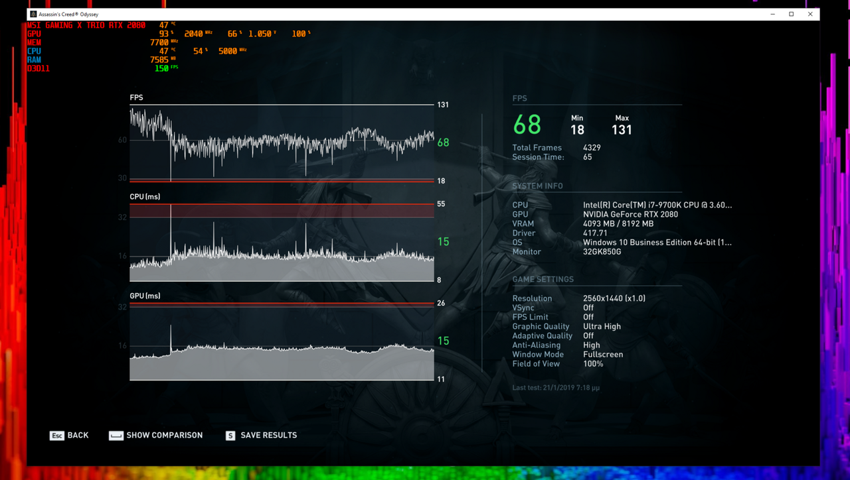The width and height of the screenshot is (850, 480).
Task: Click Window Mode Fullscreen value
Action: tap(603, 355)
